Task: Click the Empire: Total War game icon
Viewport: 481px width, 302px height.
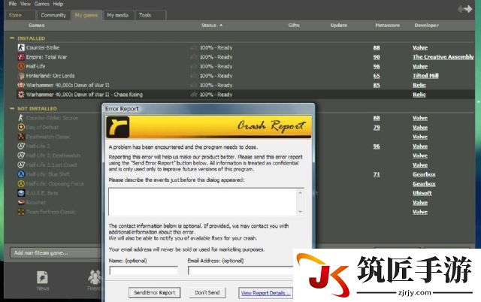Action: (21, 57)
